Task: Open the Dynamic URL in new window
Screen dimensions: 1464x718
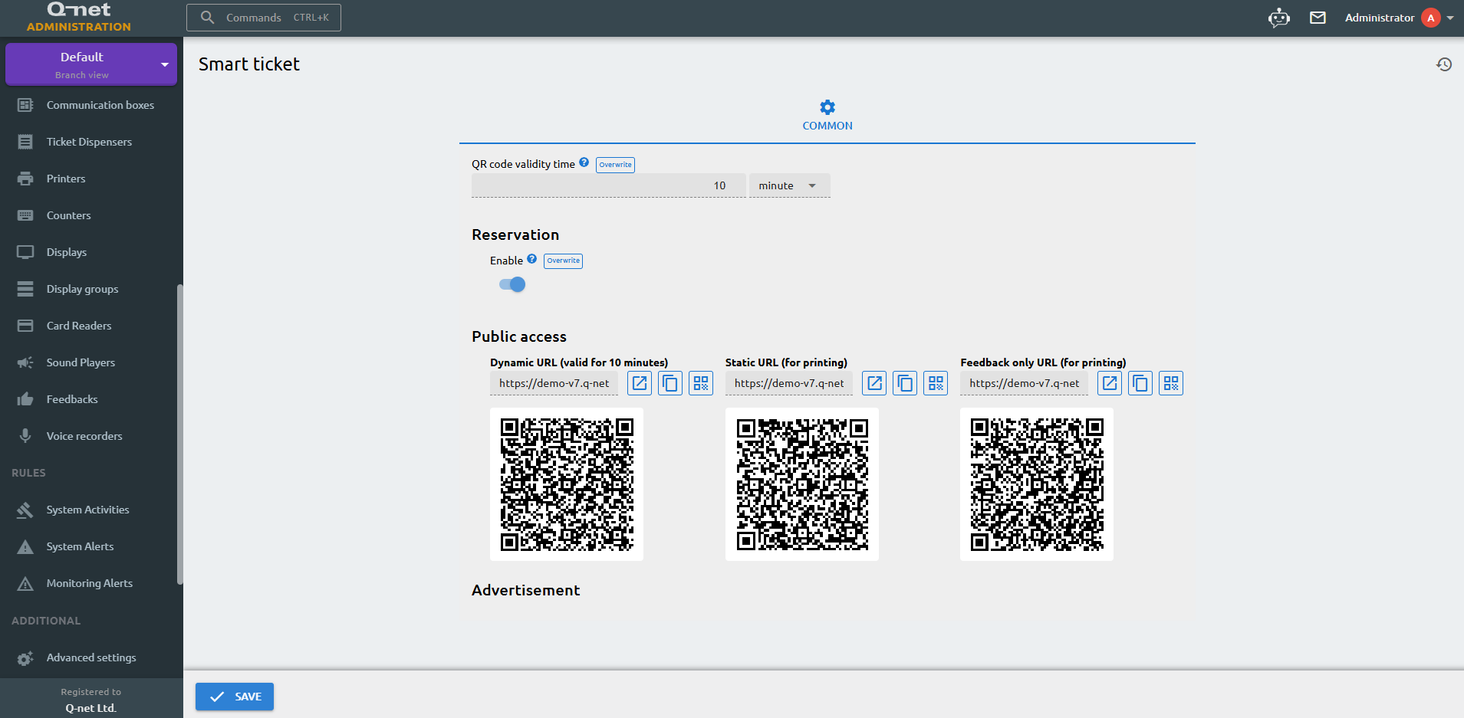Action: 640,383
